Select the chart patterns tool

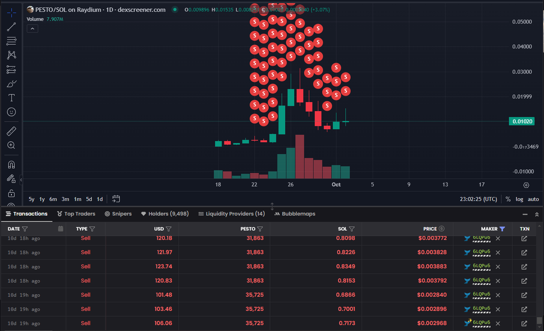11,55
